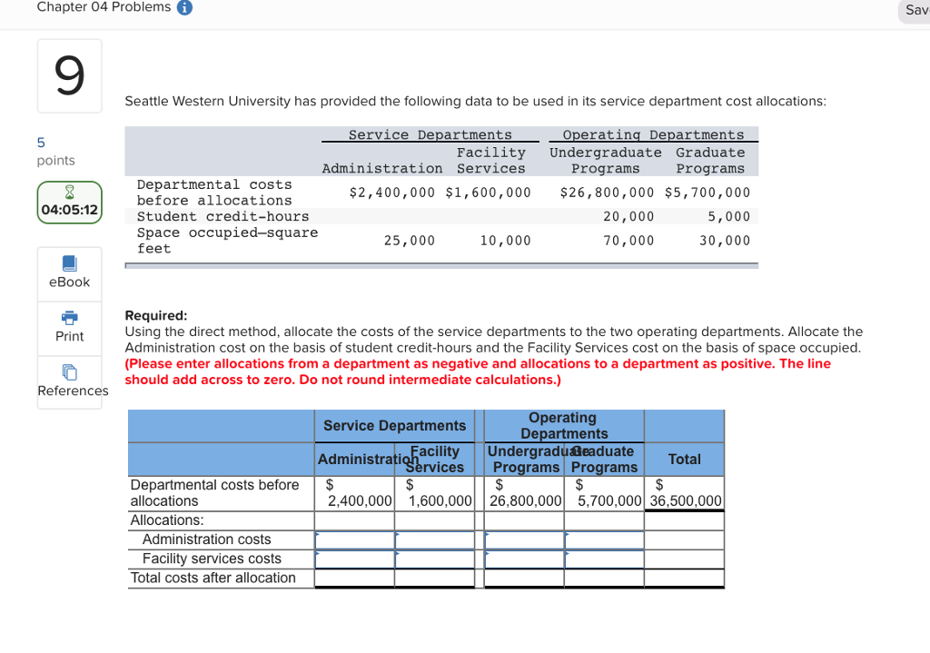The image size is (930, 653).
Task: Click Total costs after allocation Administration cell
Action: (x=354, y=578)
